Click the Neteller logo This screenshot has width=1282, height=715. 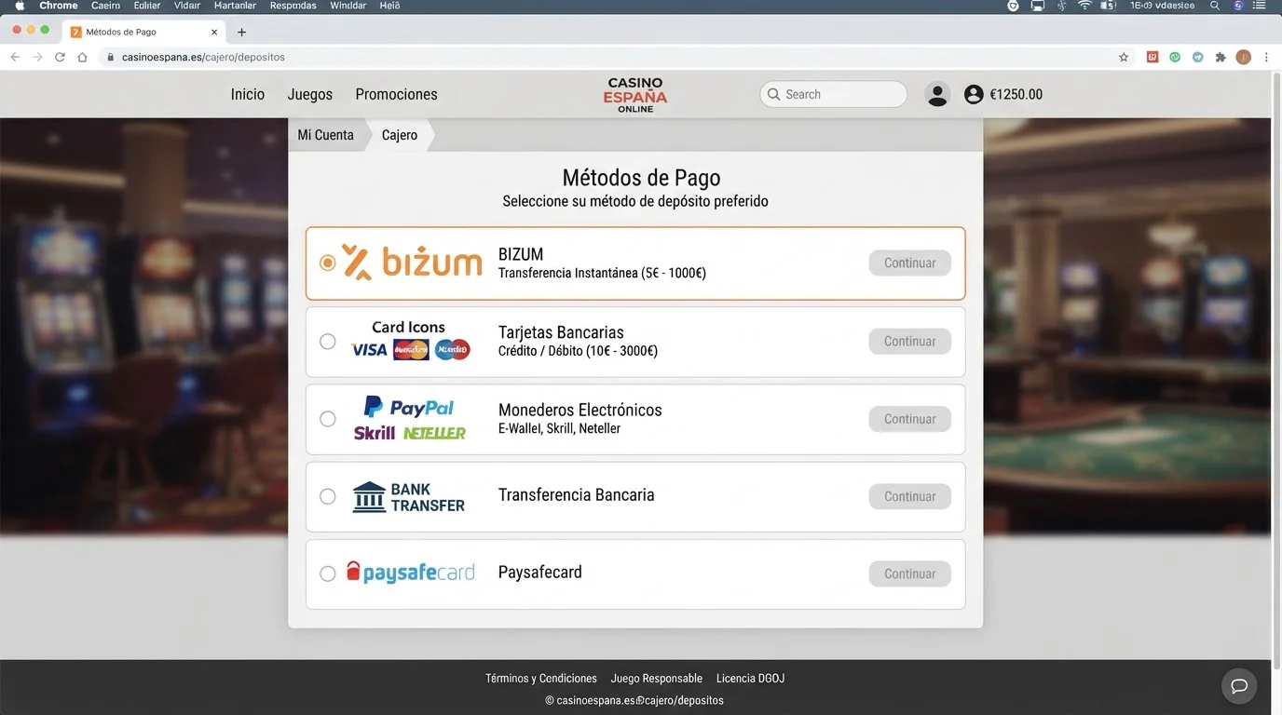(x=434, y=433)
